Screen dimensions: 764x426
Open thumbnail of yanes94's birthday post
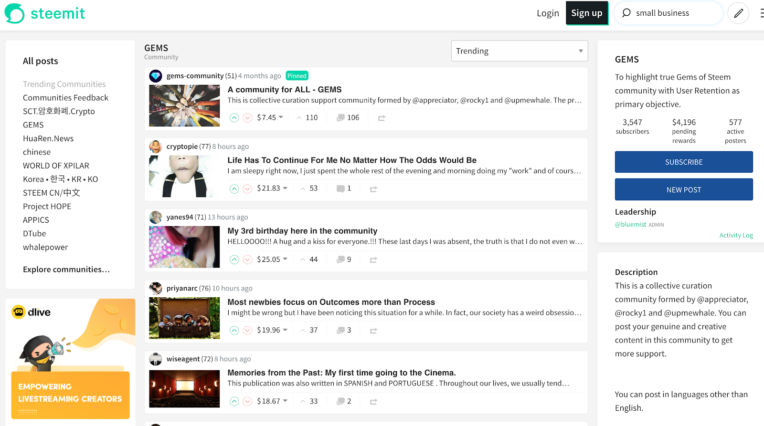[x=184, y=247]
